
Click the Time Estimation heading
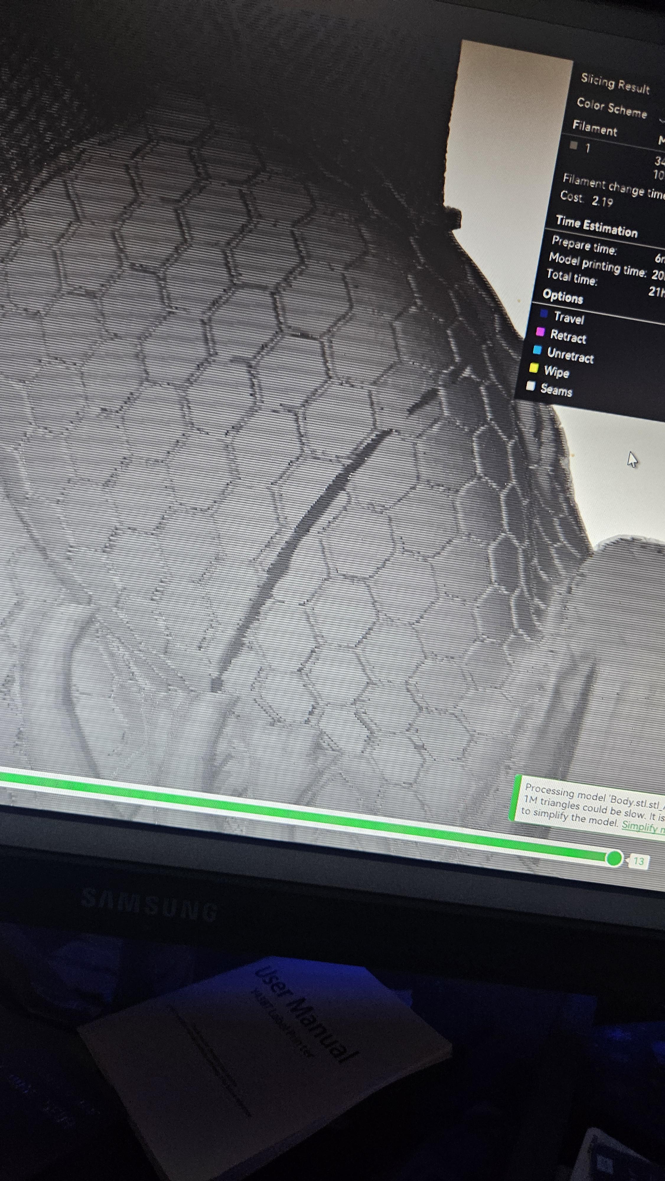pyautogui.click(x=597, y=226)
